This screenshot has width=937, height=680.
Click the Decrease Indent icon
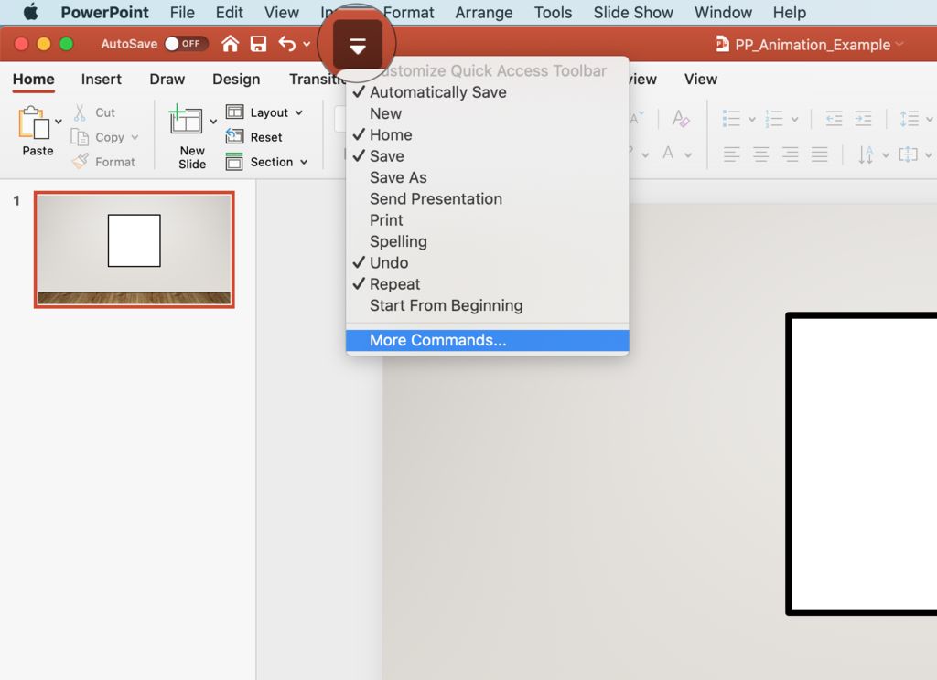(x=834, y=118)
